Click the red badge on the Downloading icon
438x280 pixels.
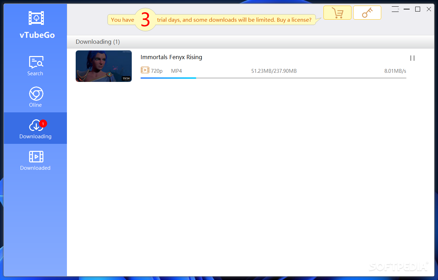click(43, 124)
